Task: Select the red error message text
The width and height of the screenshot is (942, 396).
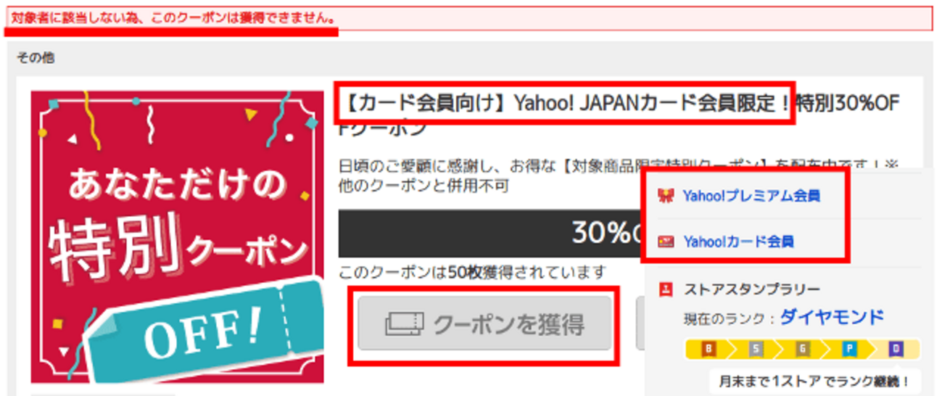Action: tap(173, 17)
